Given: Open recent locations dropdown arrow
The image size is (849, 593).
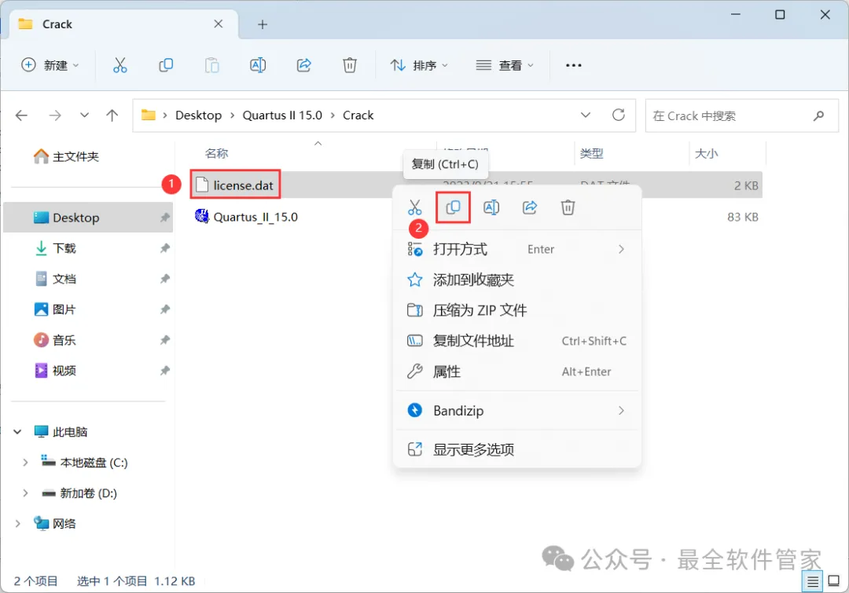Looking at the screenshot, I should pyautogui.click(x=84, y=115).
